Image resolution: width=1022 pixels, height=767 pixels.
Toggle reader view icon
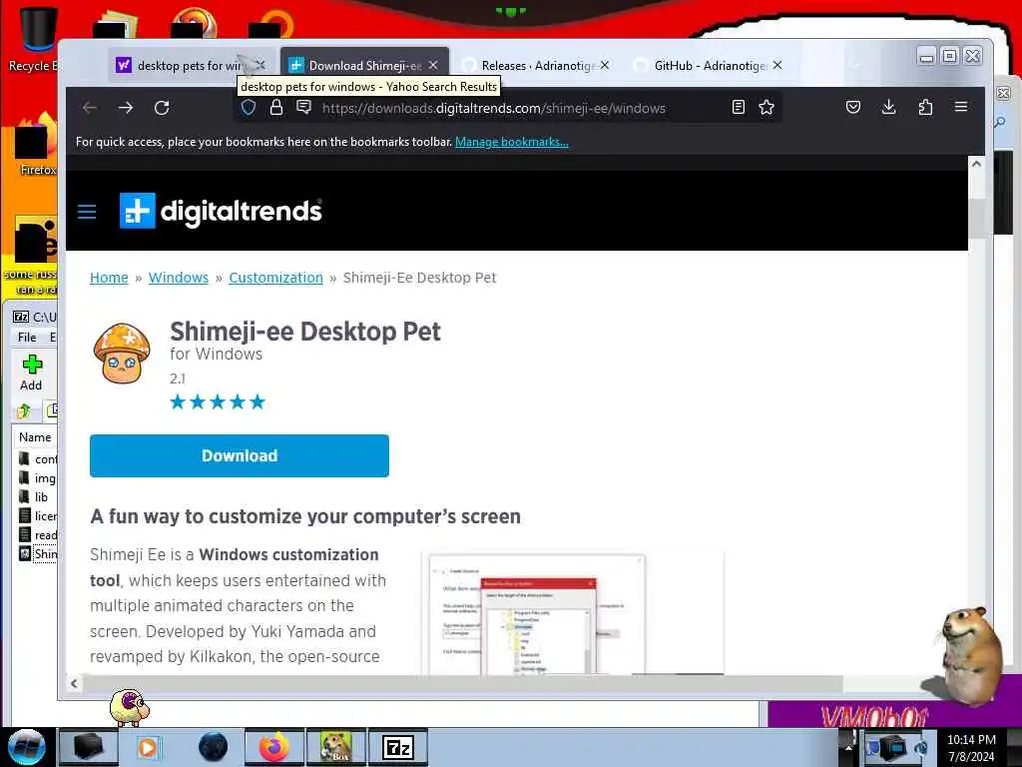738,107
